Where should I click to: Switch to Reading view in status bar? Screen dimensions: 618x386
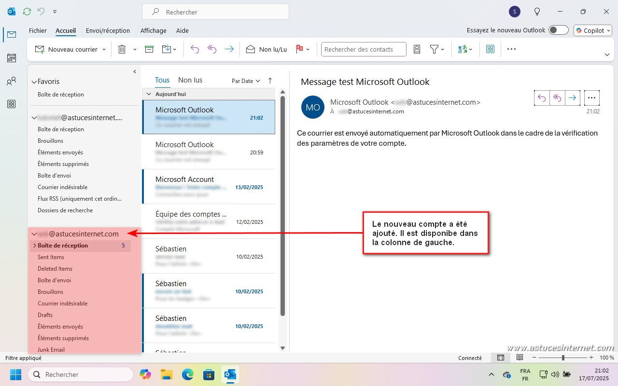(x=520, y=358)
